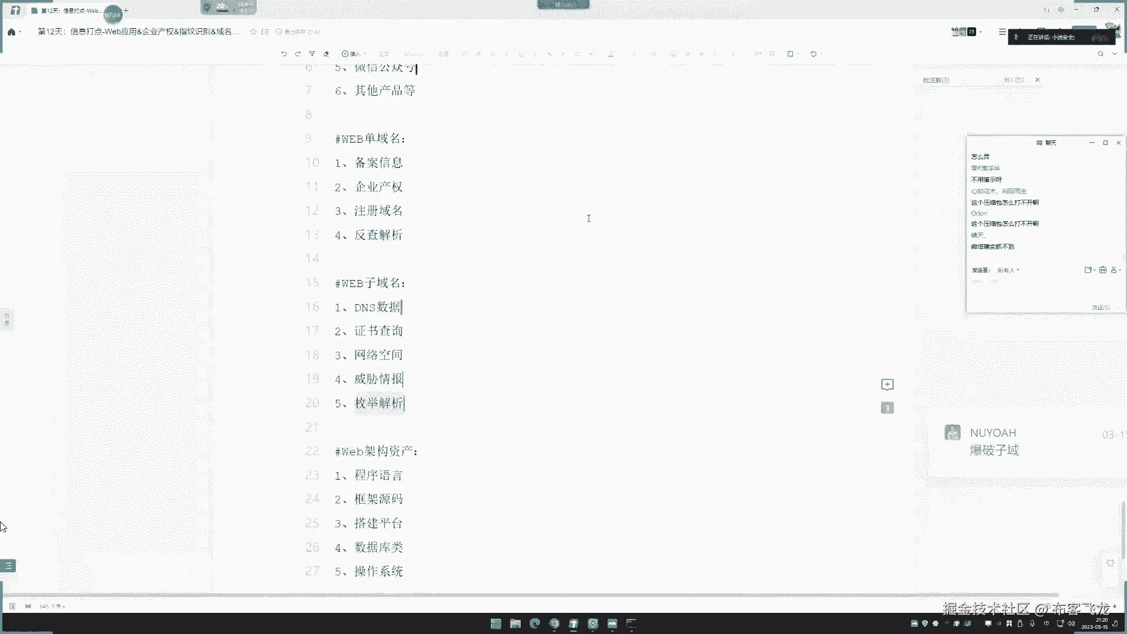Expand the 插入 insert dropdown

click(354, 54)
